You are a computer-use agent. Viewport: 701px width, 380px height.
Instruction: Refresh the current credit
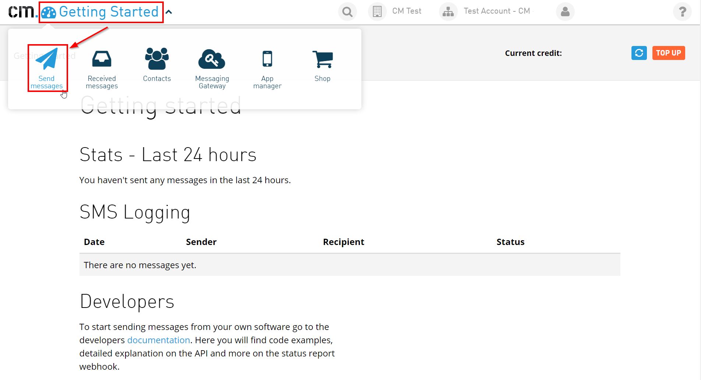(639, 53)
